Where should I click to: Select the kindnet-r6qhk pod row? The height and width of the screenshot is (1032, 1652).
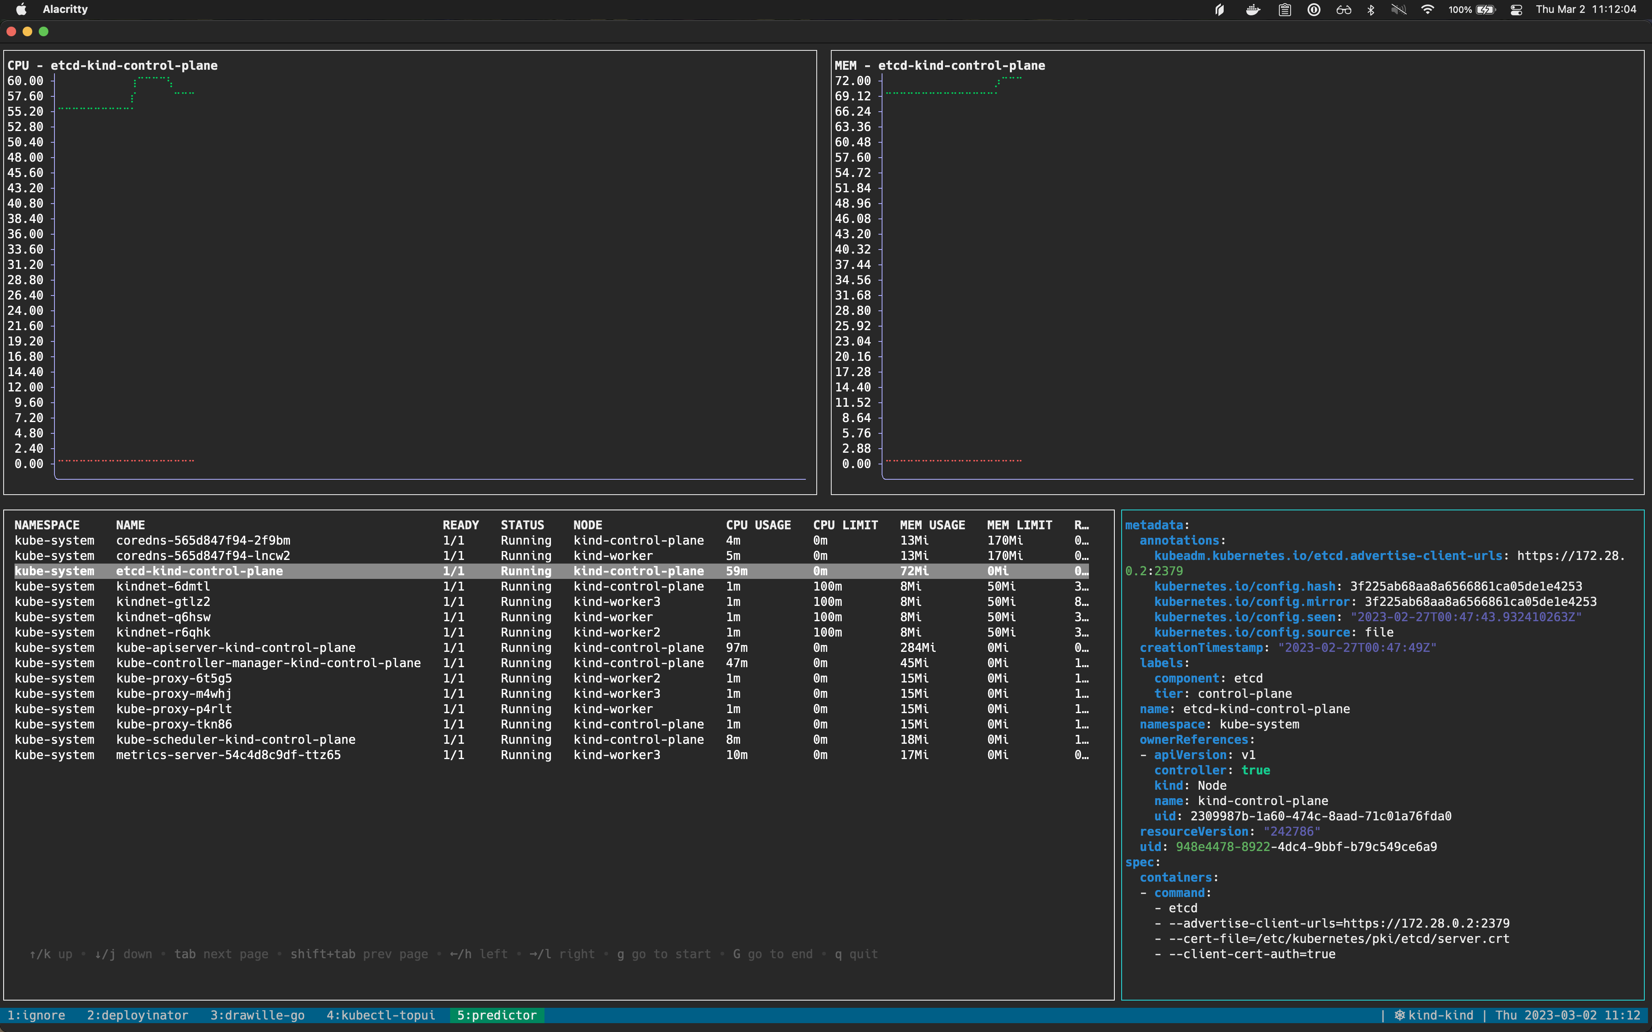point(552,633)
